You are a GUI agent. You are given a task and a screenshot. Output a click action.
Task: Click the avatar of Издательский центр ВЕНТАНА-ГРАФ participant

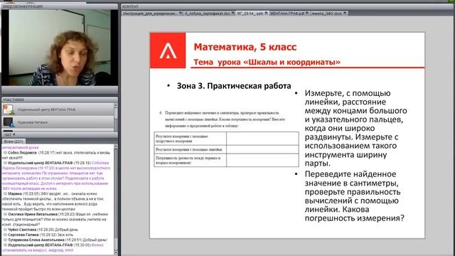tap(9, 110)
